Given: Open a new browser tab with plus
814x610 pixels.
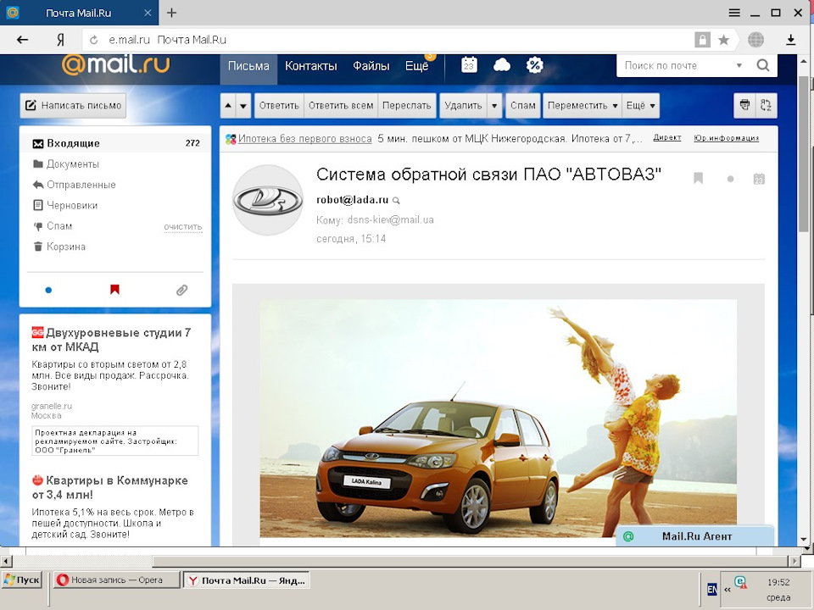Looking at the screenshot, I should pos(171,13).
